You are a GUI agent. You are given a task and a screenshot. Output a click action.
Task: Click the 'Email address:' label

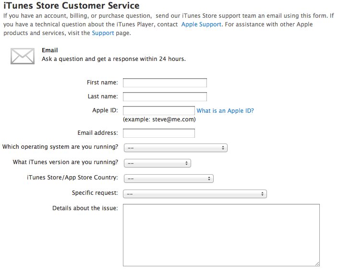coord(98,132)
